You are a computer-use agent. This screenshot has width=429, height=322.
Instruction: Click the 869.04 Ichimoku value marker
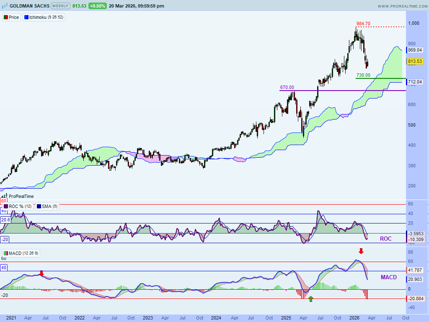[x=414, y=50]
